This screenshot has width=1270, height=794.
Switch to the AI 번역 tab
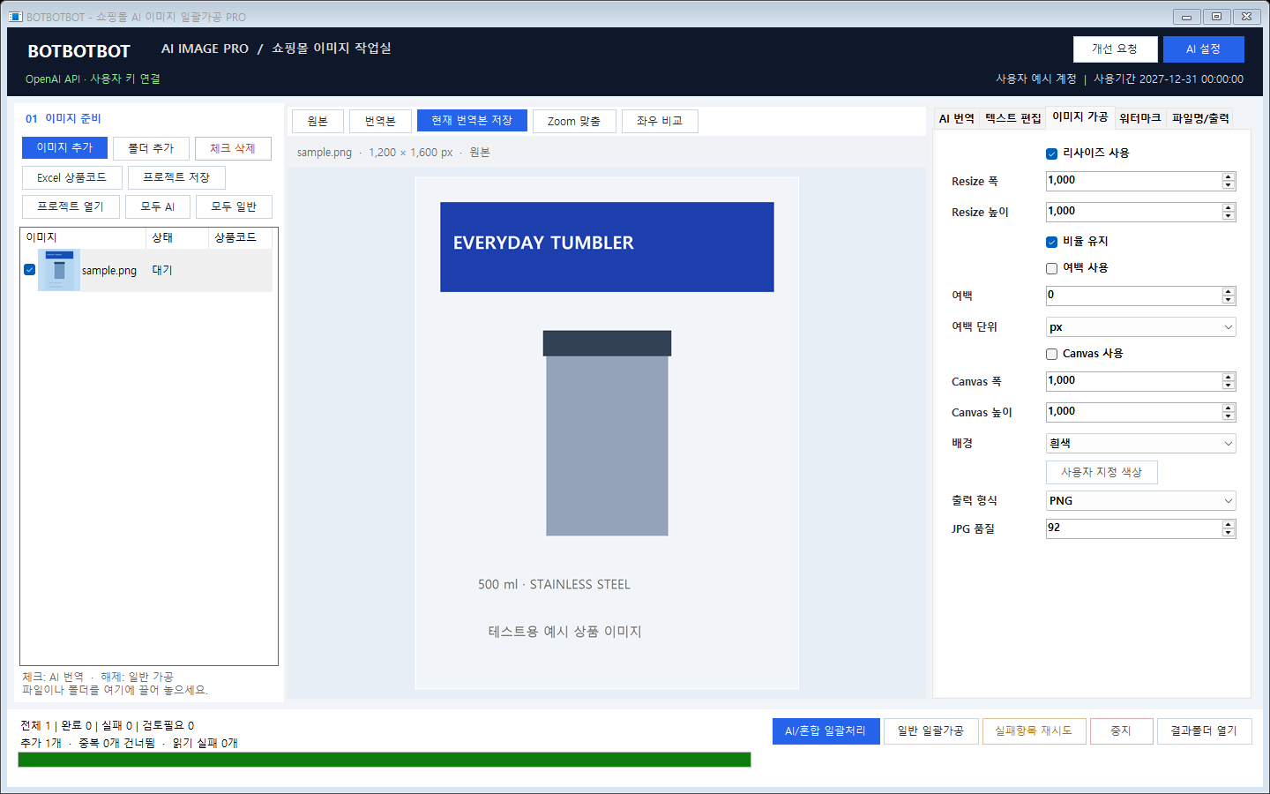pyautogui.click(x=957, y=118)
